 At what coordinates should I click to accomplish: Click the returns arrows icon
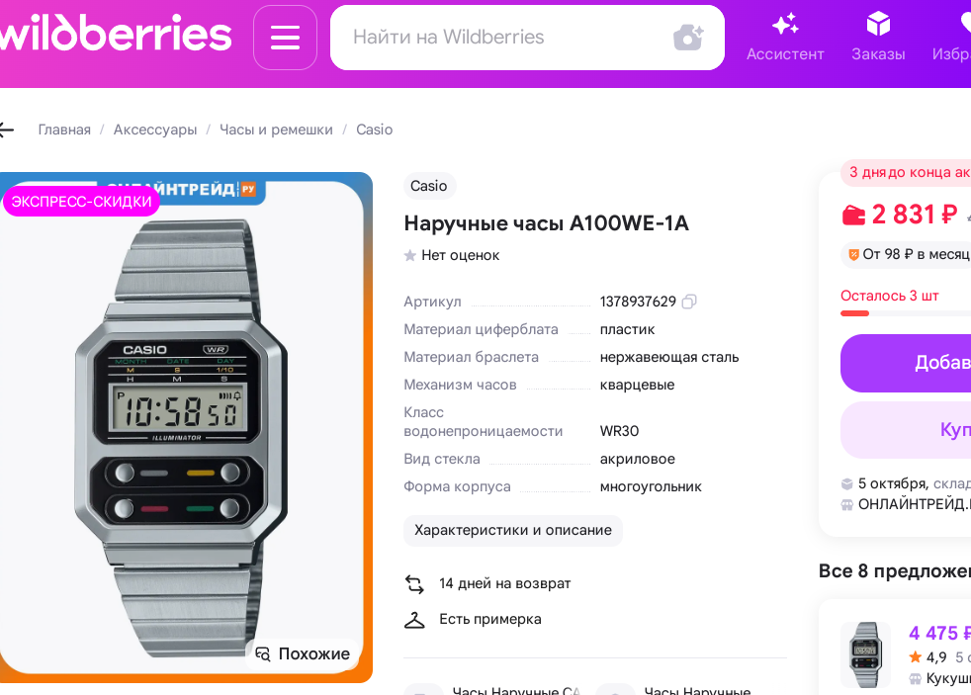point(414,583)
